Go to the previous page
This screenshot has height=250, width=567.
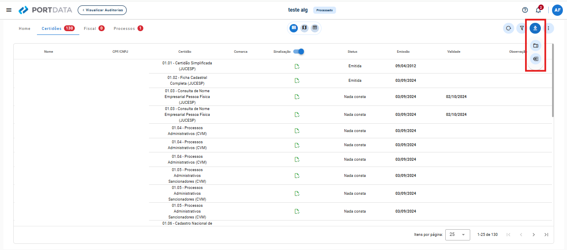(521, 235)
